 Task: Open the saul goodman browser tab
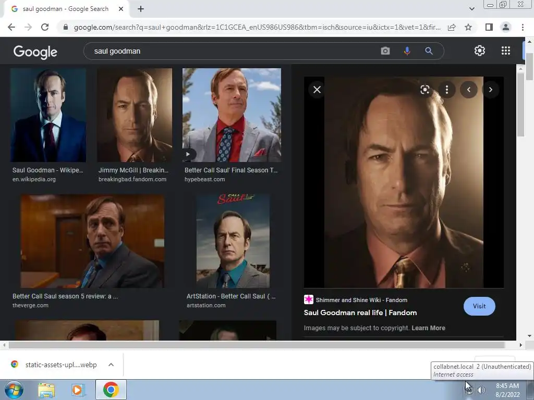click(66, 9)
